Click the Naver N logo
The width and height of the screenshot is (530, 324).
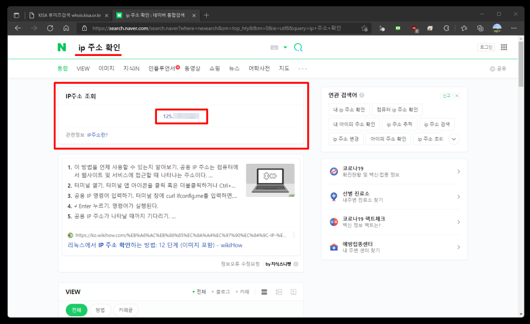[x=61, y=47]
